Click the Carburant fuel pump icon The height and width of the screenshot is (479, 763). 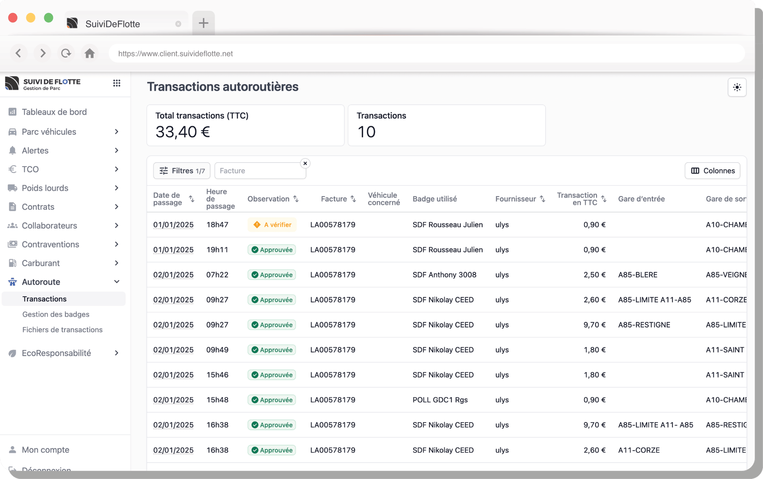pyautogui.click(x=13, y=263)
